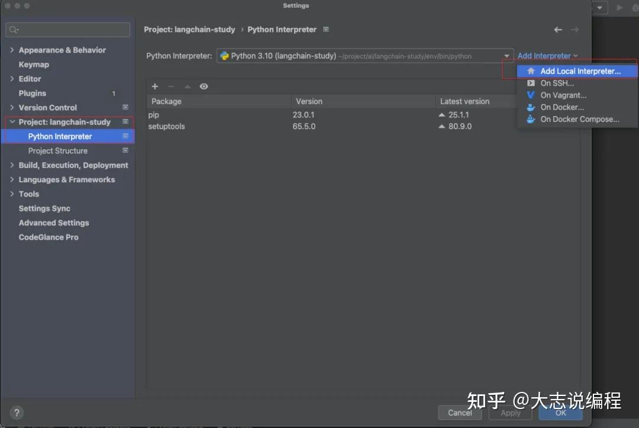Click the Debug bug icon in the toolbar
Viewport: 639px width, 428px height.
pyautogui.click(x=635, y=7)
